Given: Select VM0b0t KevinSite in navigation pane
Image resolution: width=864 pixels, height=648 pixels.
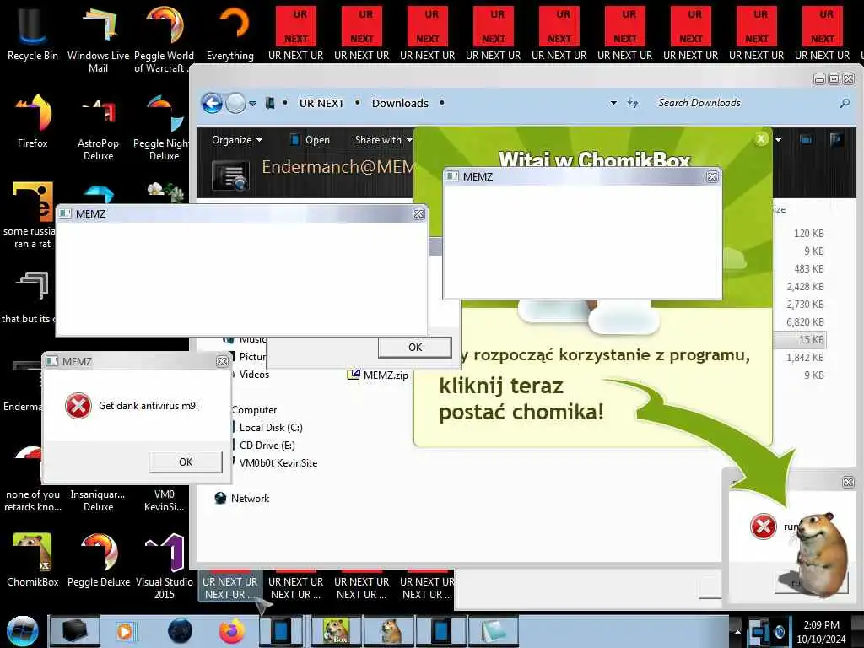Looking at the screenshot, I should click(x=278, y=463).
